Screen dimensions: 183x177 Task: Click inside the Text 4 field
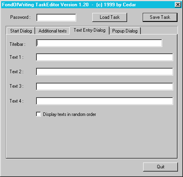click(104, 101)
